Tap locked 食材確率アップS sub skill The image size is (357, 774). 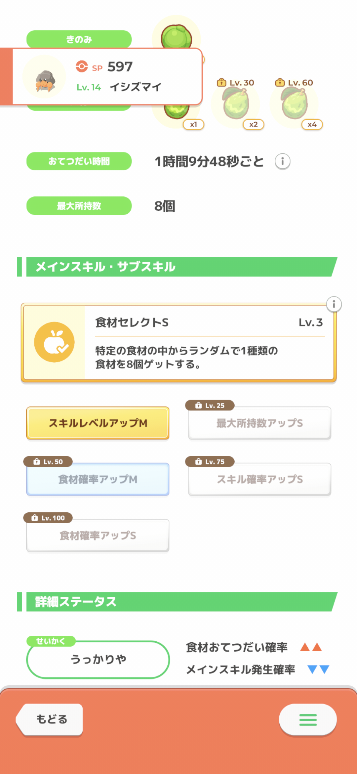(98, 536)
